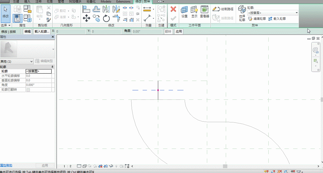
Task: Click 载入轮廓 in the sweep ribbon panel
Action: click(277, 19)
